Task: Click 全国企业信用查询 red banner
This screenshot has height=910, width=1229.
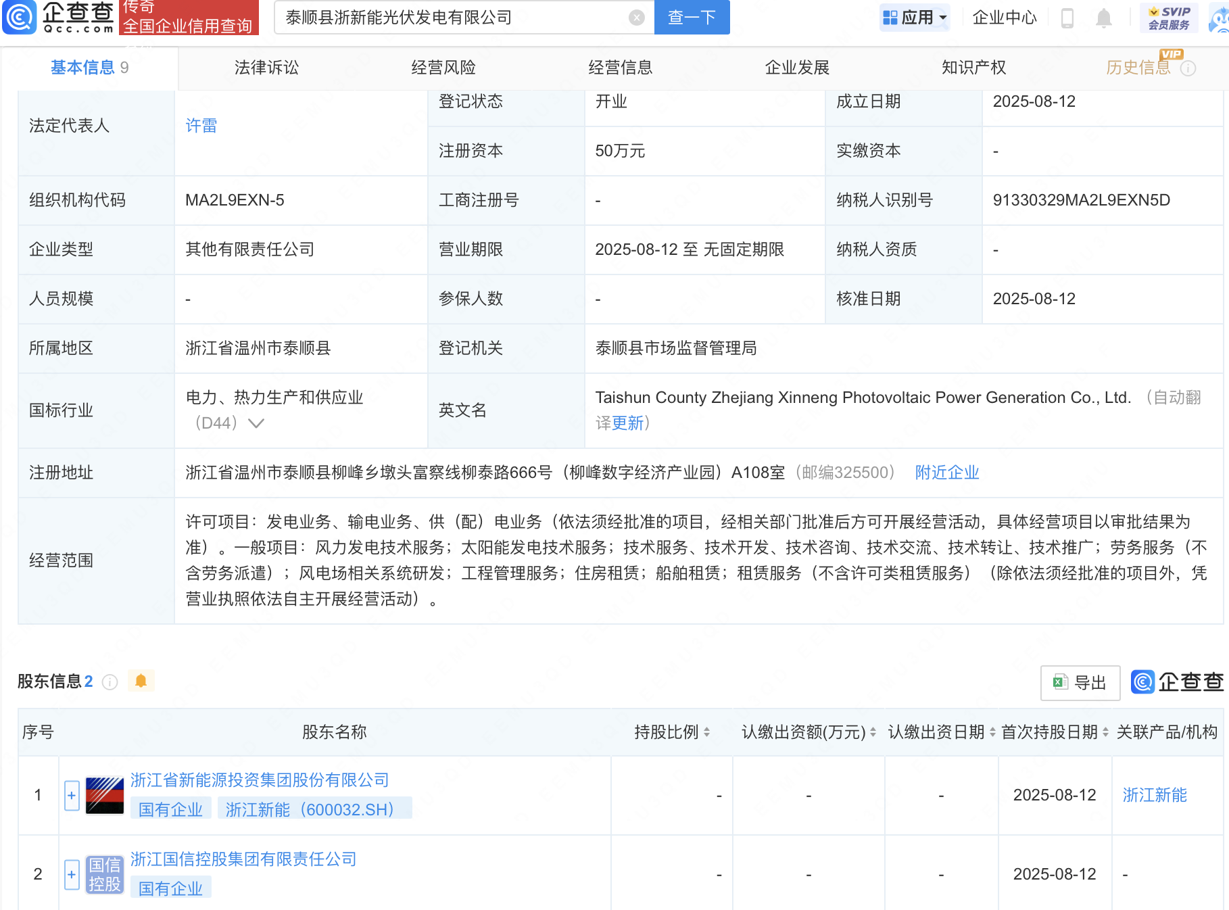Action: tap(189, 18)
